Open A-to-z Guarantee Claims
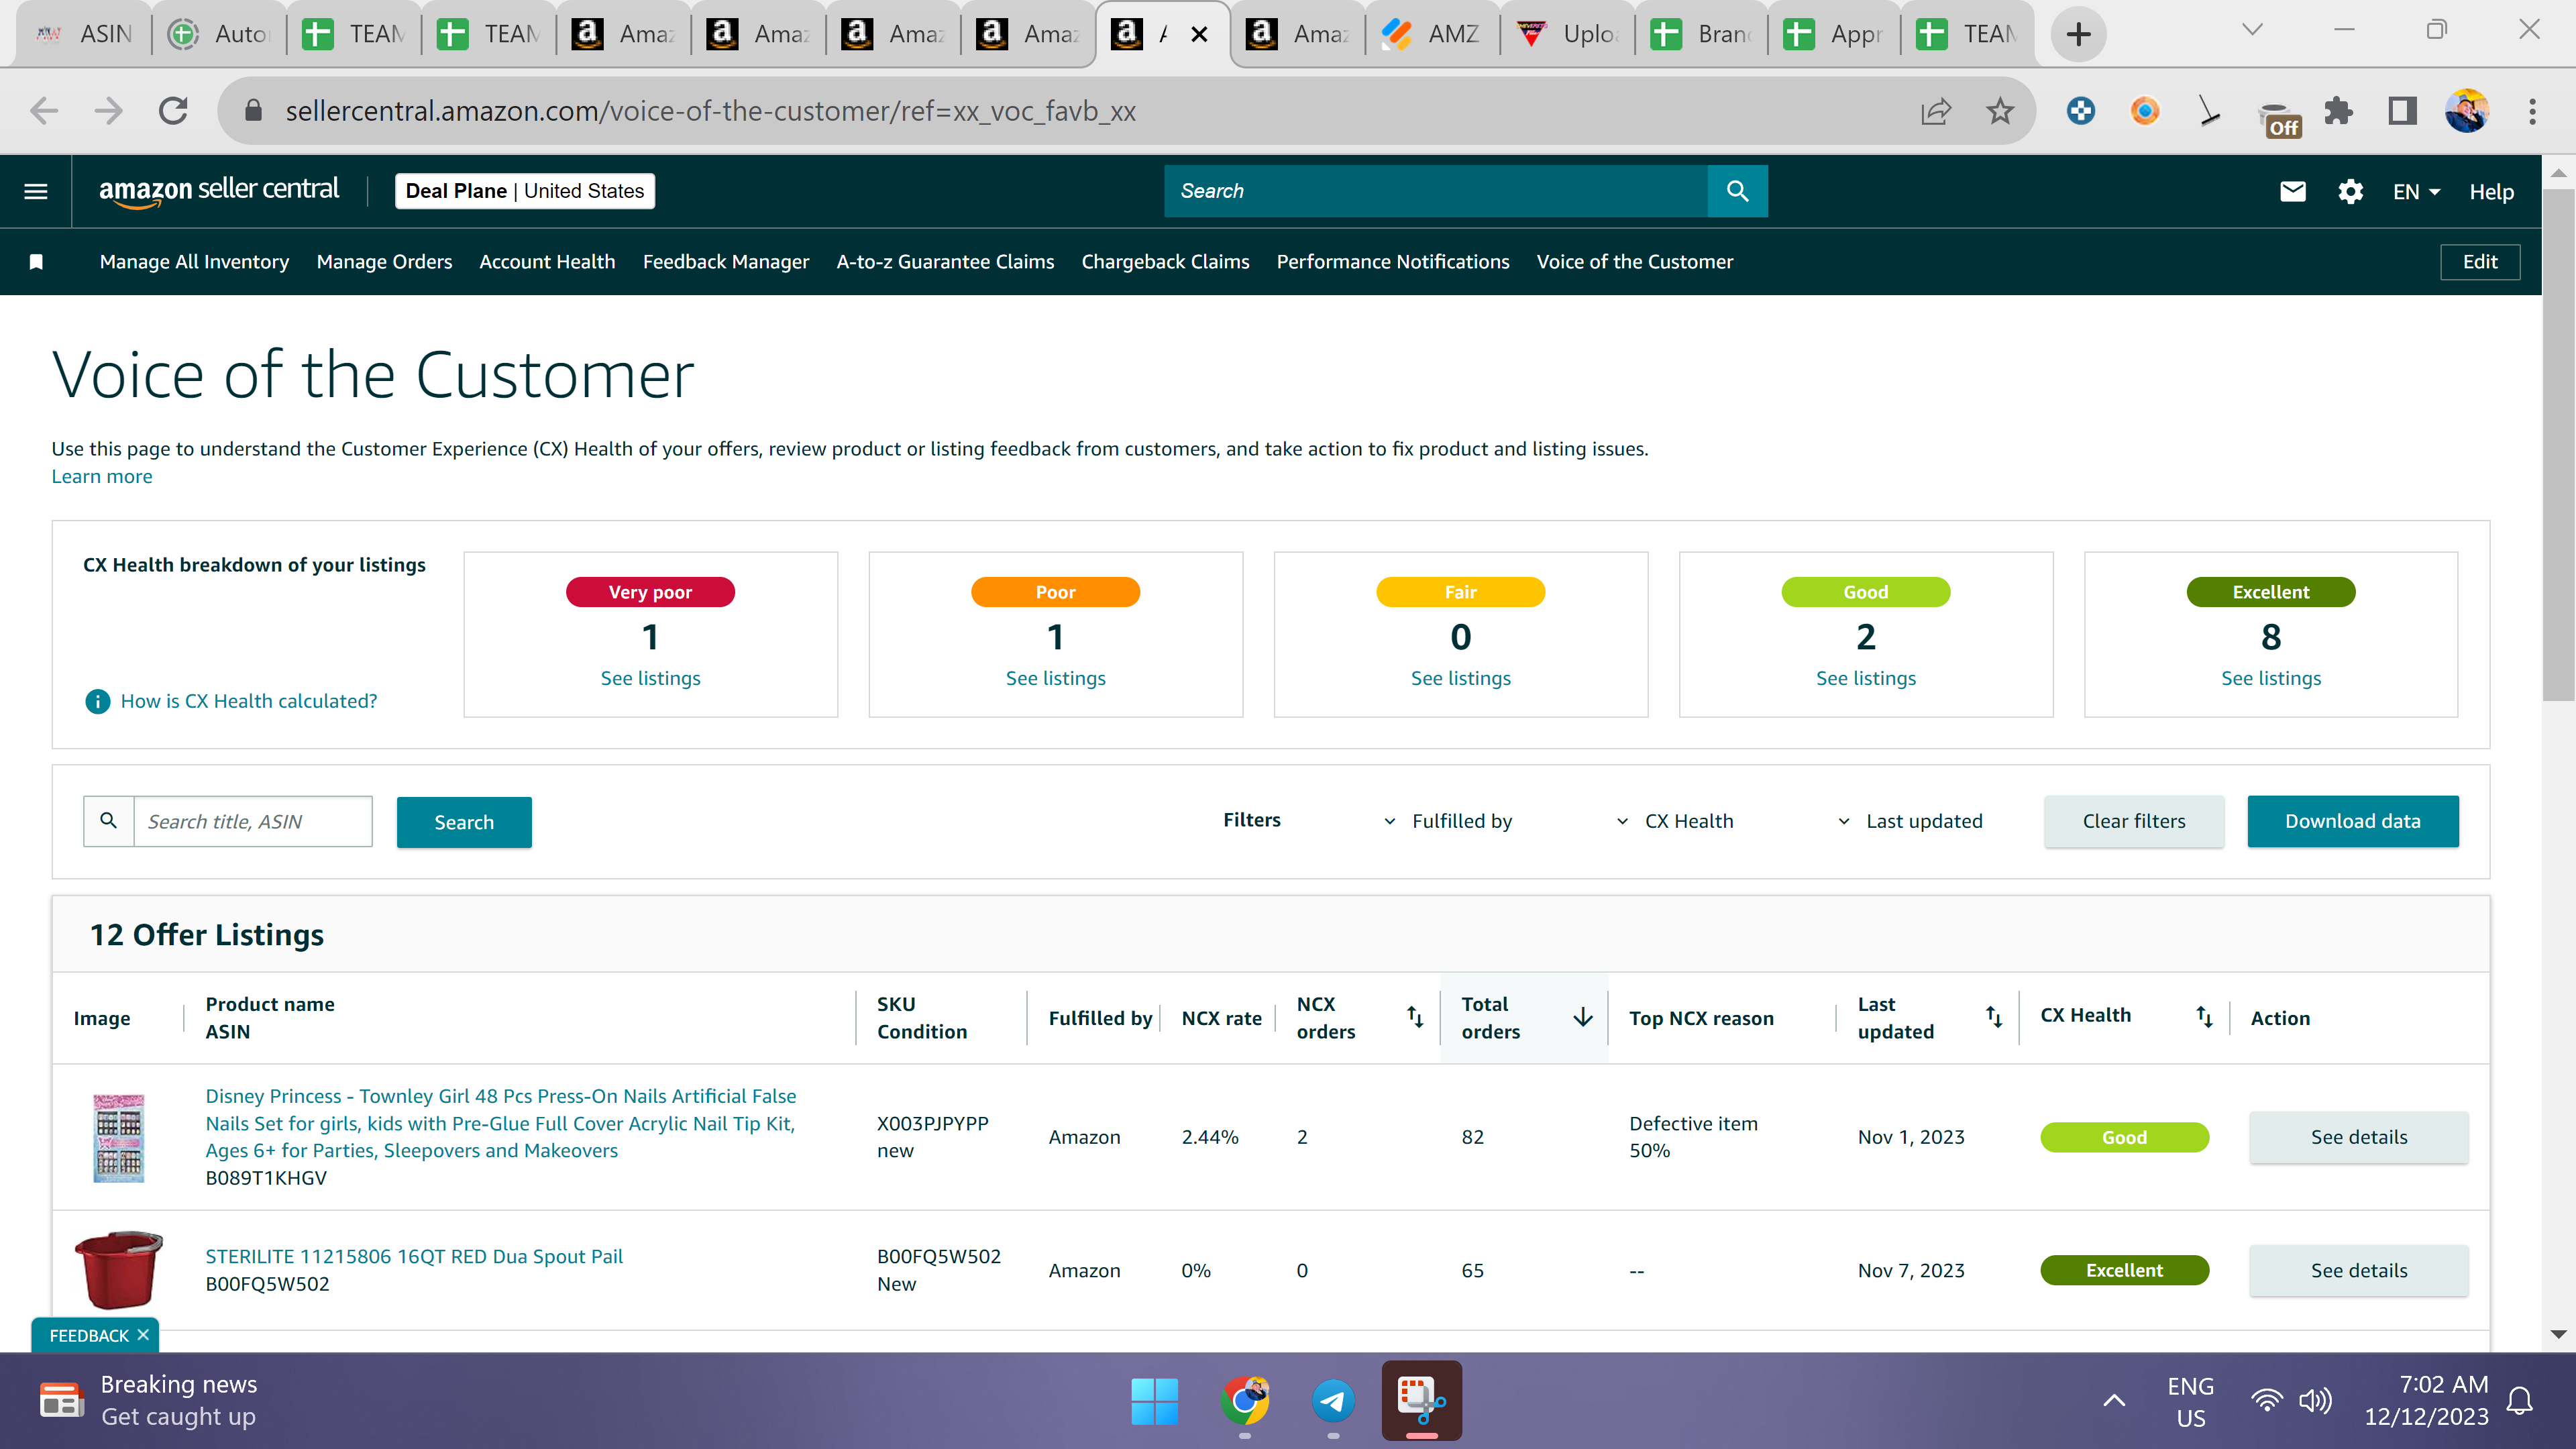Viewport: 2576px width, 1449px height. (x=945, y=262)
